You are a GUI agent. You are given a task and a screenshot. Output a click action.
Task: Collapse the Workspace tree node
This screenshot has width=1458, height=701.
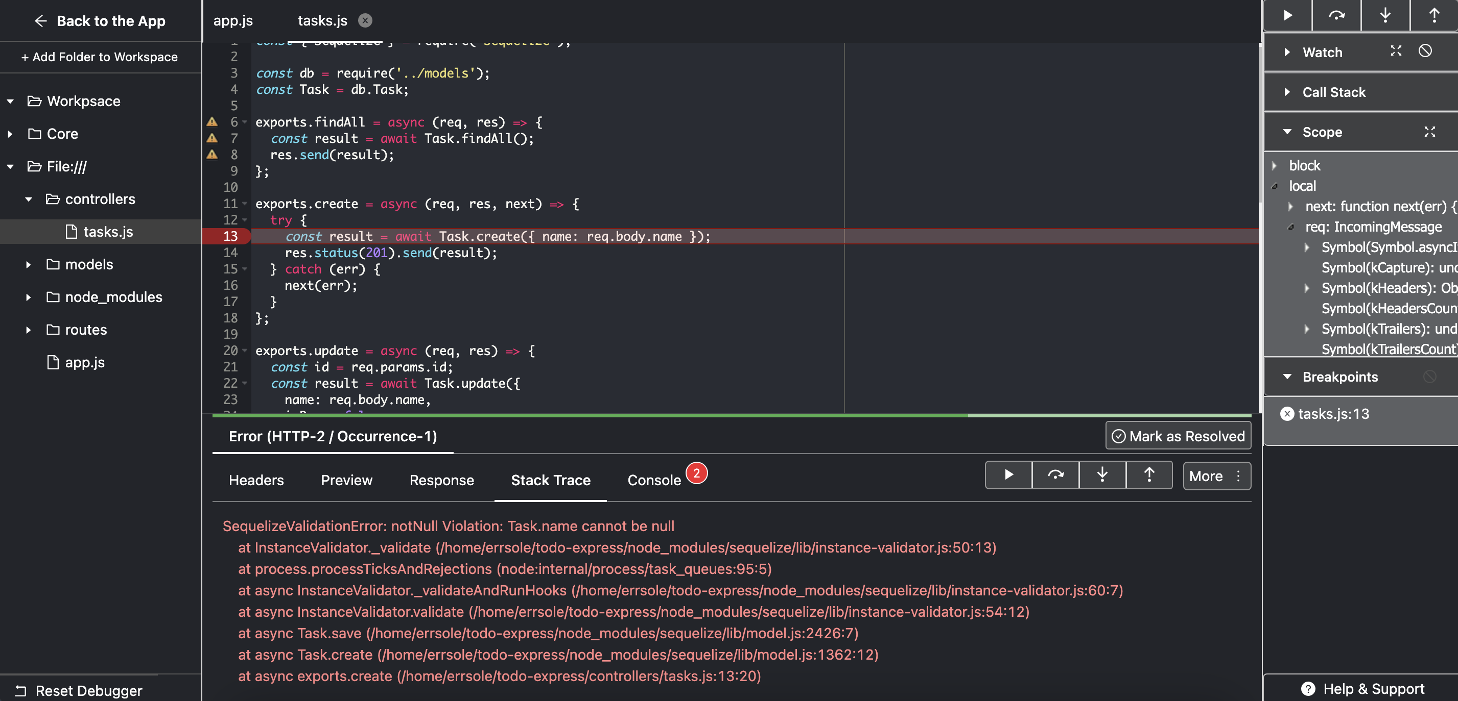pos(10,101)
